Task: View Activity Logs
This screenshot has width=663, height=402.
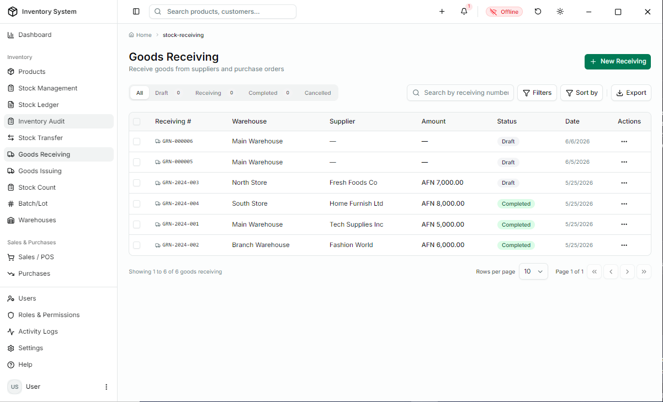Action: (x=59, y=331)
